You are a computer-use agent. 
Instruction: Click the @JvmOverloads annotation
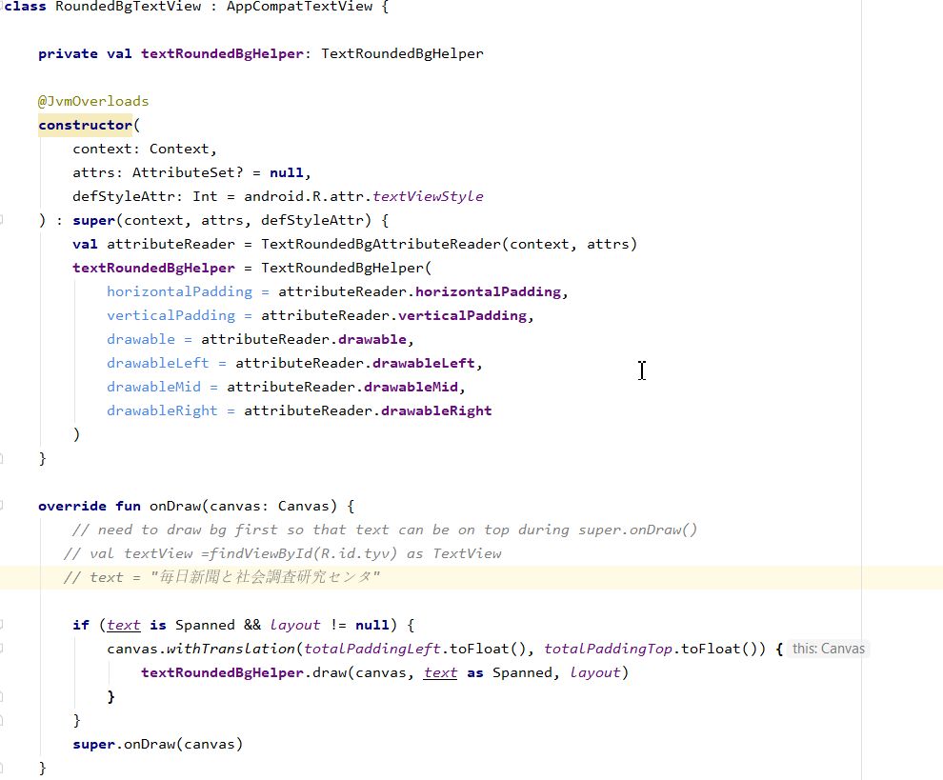[93, 102]
